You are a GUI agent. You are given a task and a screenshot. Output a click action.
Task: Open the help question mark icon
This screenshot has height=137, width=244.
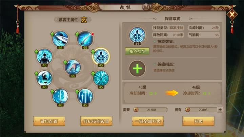click(x=146, y=7)
